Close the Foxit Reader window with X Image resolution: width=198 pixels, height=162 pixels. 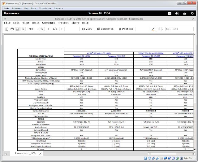pyautogui.click(x=5, y=19)
